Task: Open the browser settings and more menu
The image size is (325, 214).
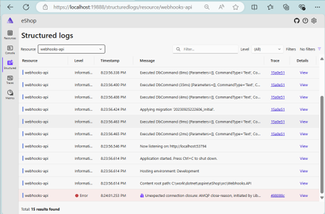Action: point(317,7)
